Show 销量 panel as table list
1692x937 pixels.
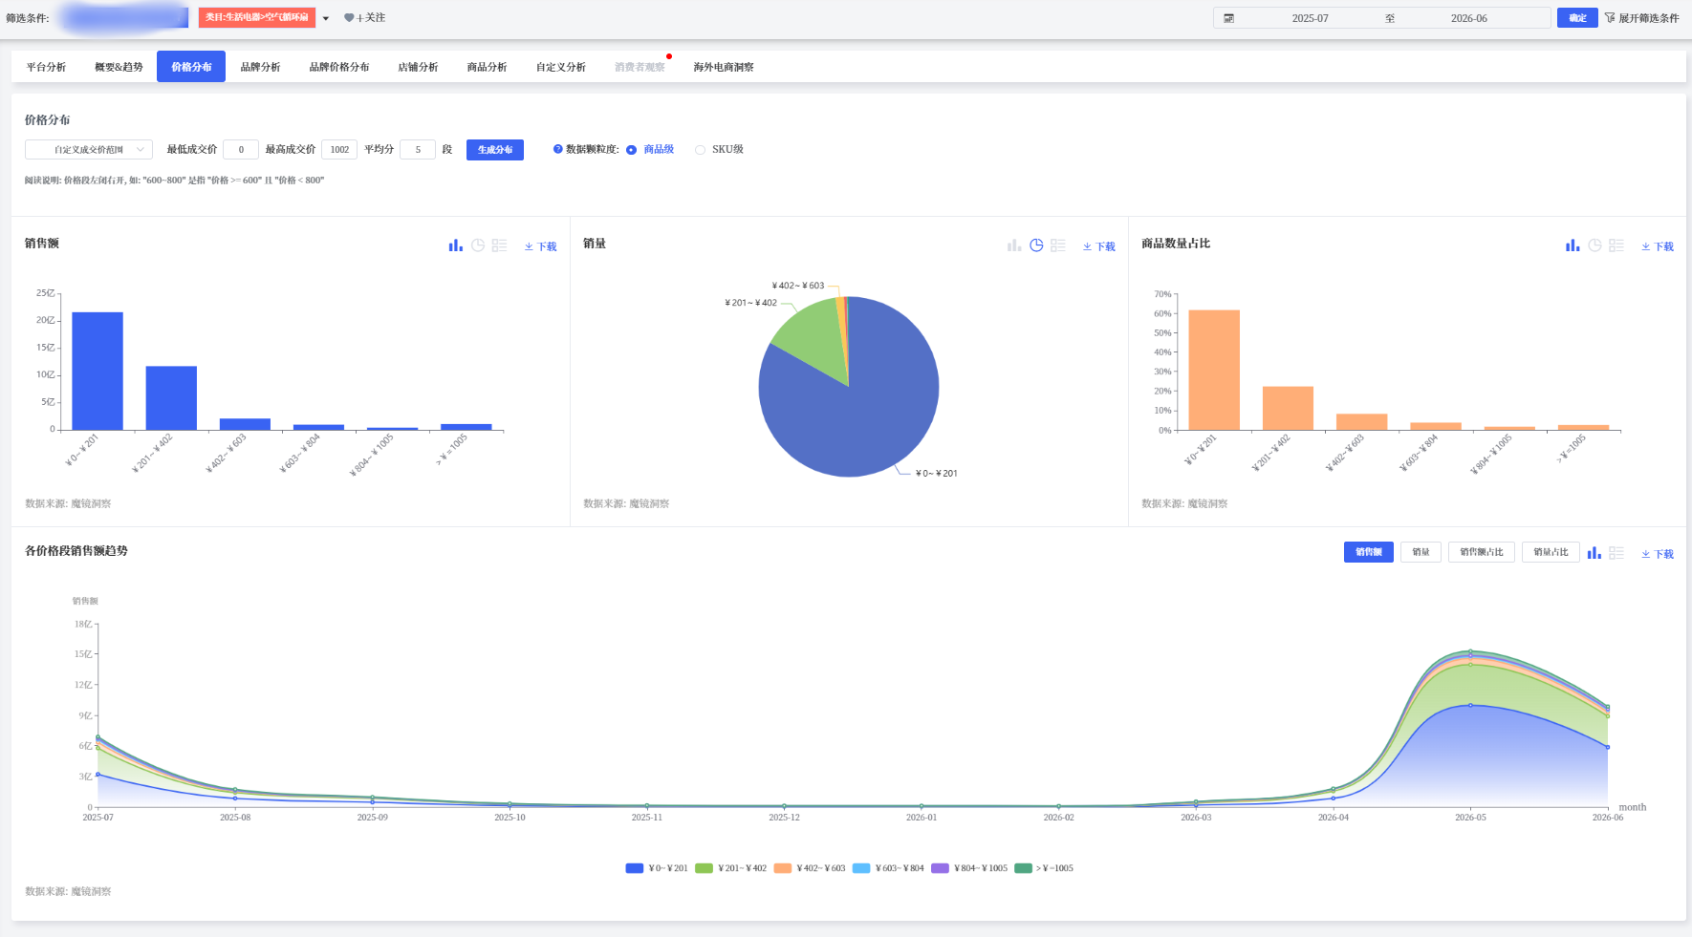pyautogui.click(x=1058, y=245)
